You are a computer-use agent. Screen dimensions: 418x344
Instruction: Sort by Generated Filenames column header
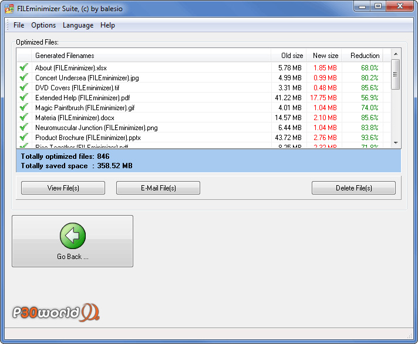151,56
